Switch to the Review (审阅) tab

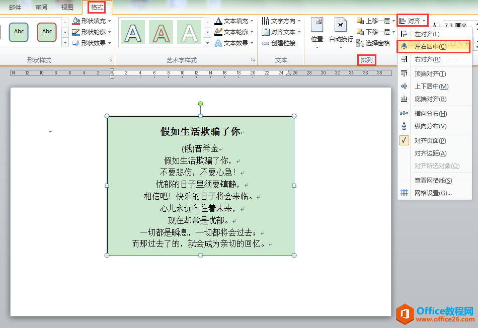pyautogui.click(x=42, y=8)
